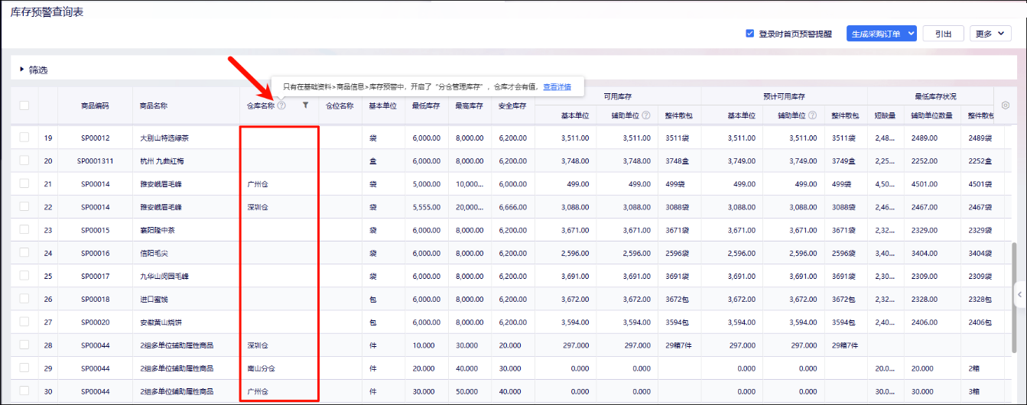
Task: Toggle 登录时首页预警提醒 checkbox
Action: [750, 34]
